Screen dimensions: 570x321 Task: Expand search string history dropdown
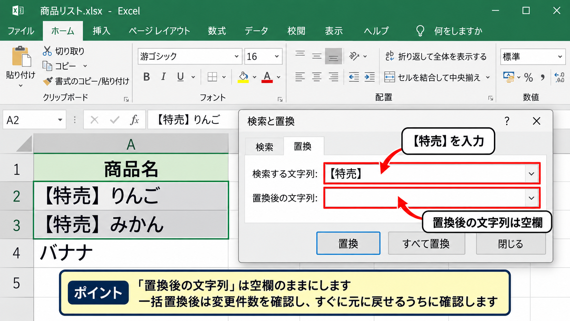(x=531, y=174)
